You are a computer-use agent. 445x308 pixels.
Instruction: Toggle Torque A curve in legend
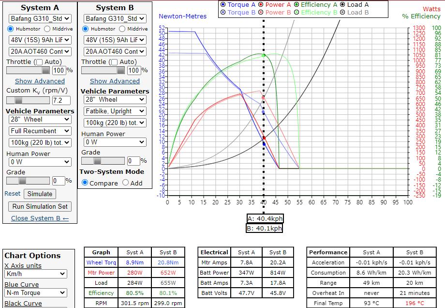click(223, 4)
